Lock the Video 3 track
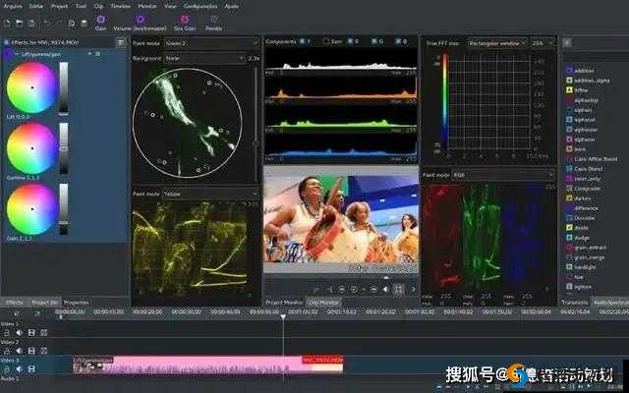629x393 pixels. [7, 368]
